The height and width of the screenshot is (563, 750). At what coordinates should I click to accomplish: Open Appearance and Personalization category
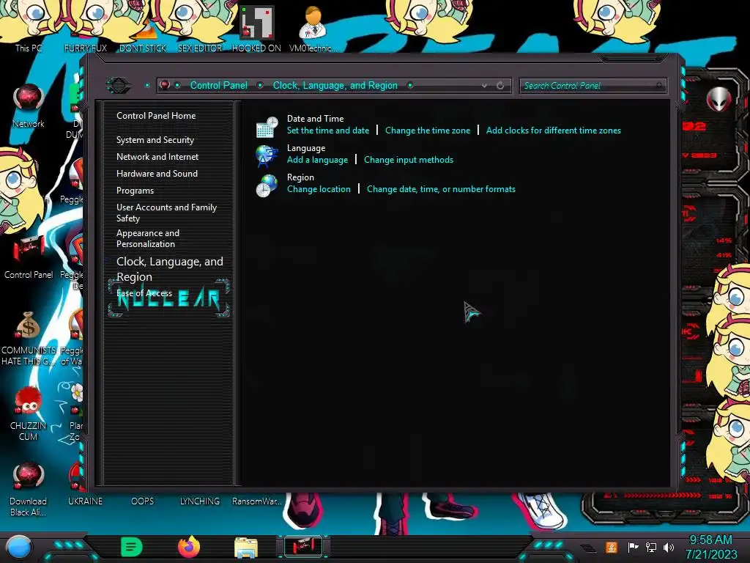(x=148, y=238)
